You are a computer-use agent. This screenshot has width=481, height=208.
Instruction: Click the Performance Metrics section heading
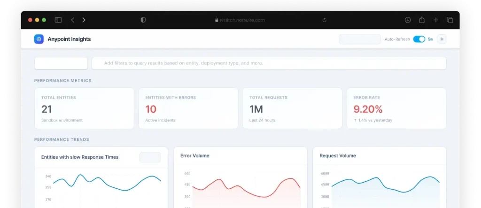point(62,81)
